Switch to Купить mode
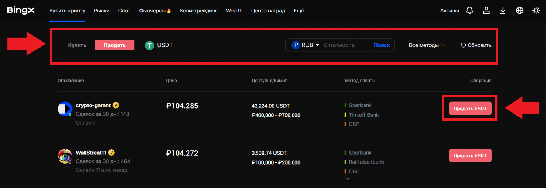Viewport: 546px width, 188px height. (77, 45)
